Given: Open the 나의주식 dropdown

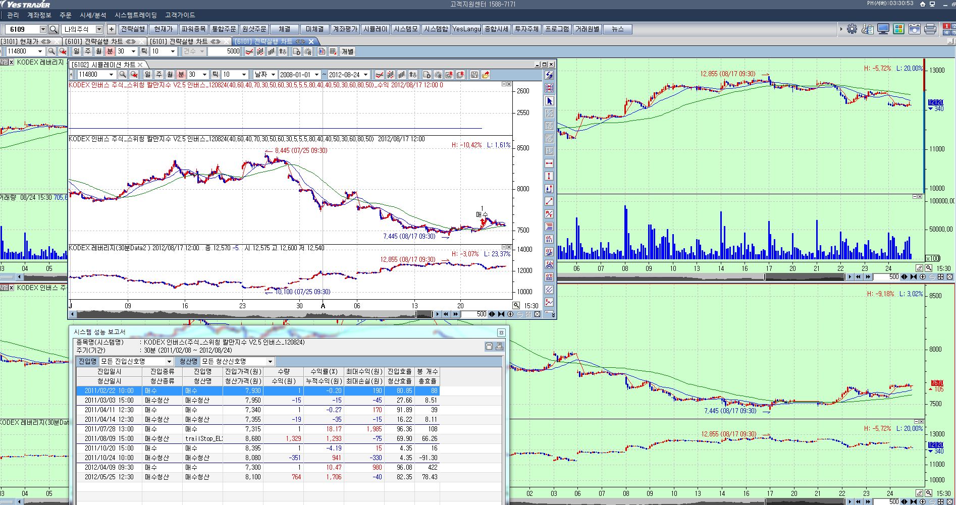Looking at the screenshot, I should (x=99, y=29).
